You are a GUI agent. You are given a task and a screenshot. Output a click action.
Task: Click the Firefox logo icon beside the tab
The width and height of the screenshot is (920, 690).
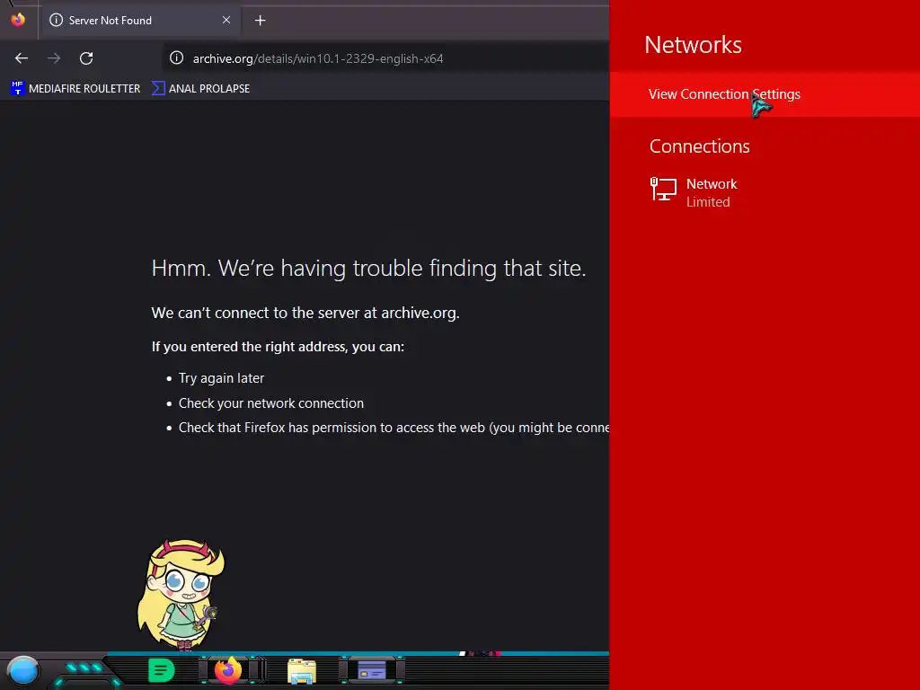point(18,20)
